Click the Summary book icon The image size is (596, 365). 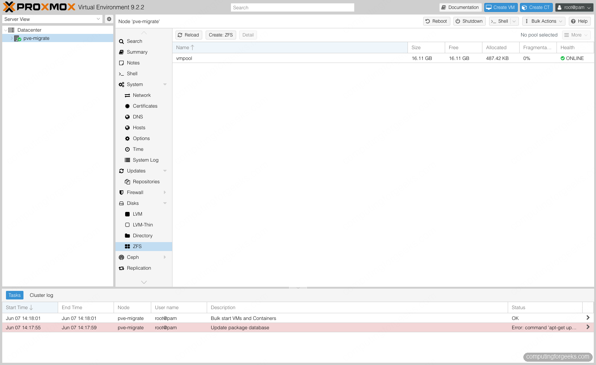click(121, 52)
